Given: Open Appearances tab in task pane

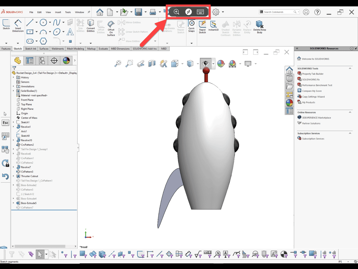Looking at the screenshot, I should coord(289,103).
